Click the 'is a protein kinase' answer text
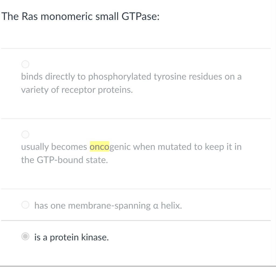 point(71,237)
